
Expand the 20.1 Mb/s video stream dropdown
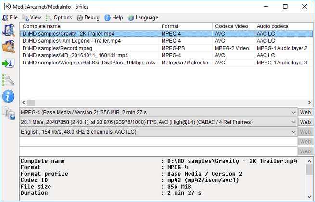click(293, 122)
